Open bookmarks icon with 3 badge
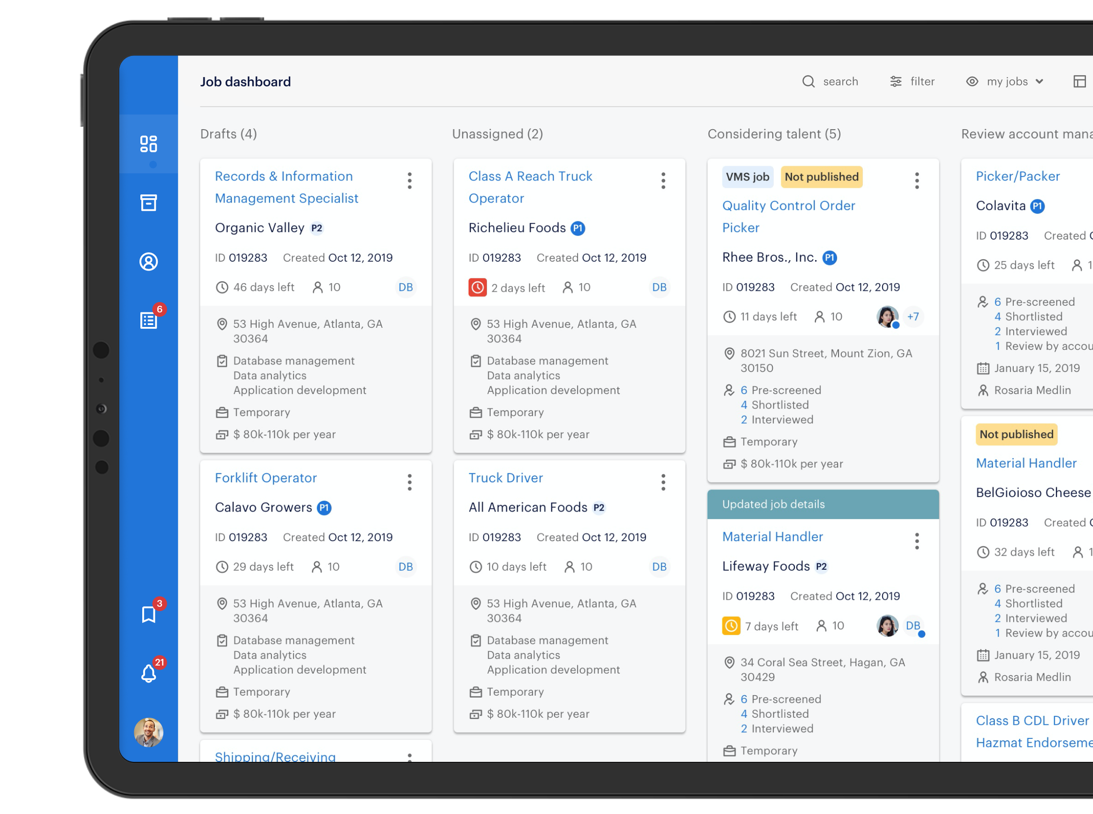Image resolution: width=1093 pixels, height=814 pixels. tap(148, 614)
